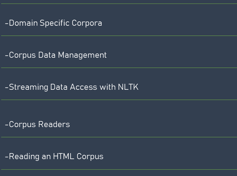This screenshot has height=176, width=237.
Task: Select green divider below Corpus Data Management
Action: click(119, 68)
